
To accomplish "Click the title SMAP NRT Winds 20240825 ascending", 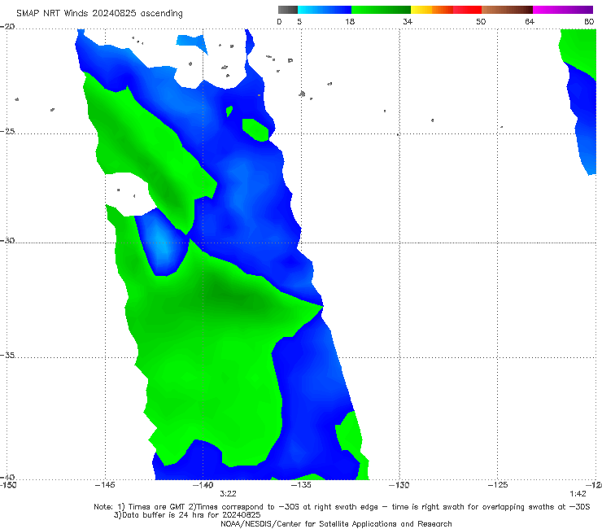I will 99,14.
